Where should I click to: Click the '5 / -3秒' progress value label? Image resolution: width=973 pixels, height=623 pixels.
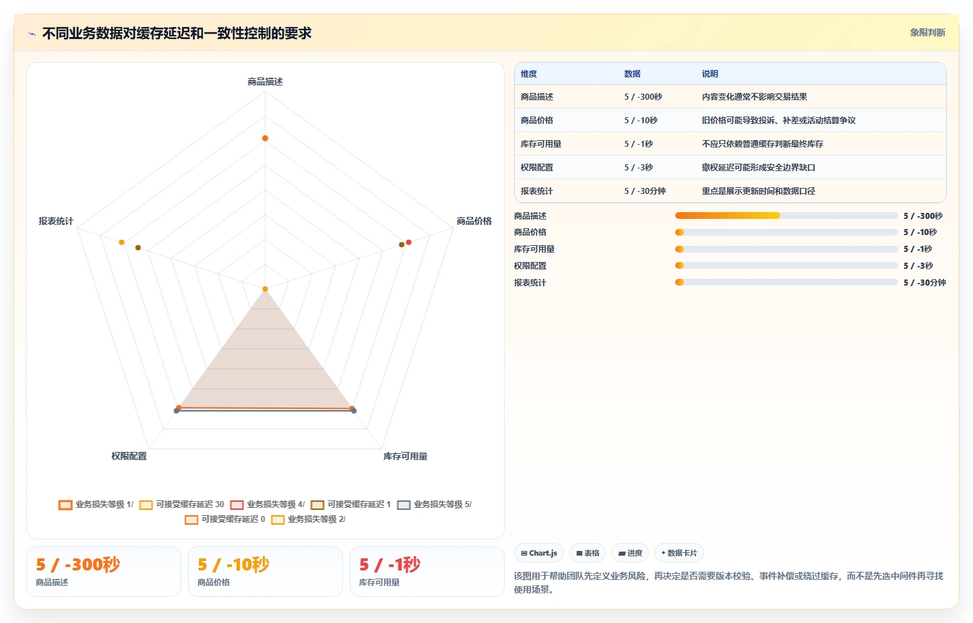click(x=918, y=266)
